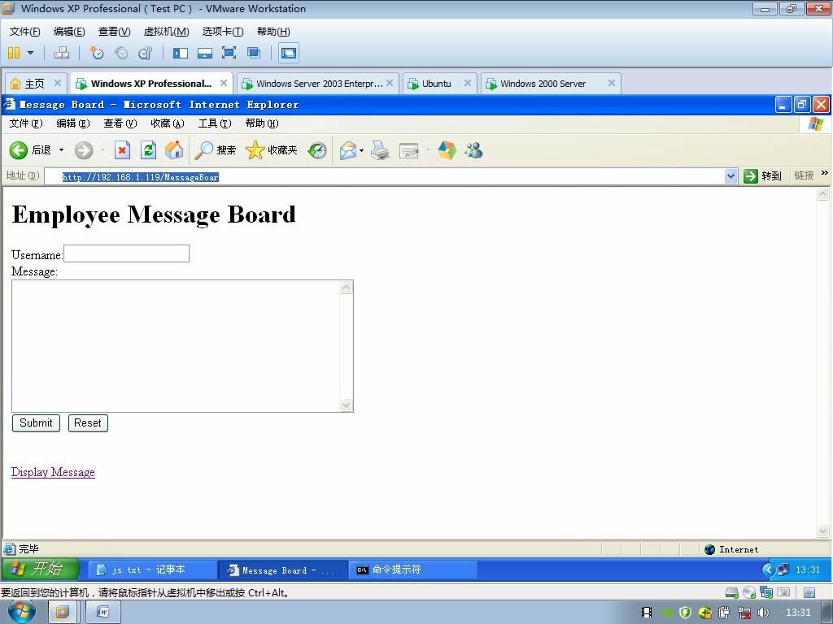Open the Display Message link

point(53,472)
